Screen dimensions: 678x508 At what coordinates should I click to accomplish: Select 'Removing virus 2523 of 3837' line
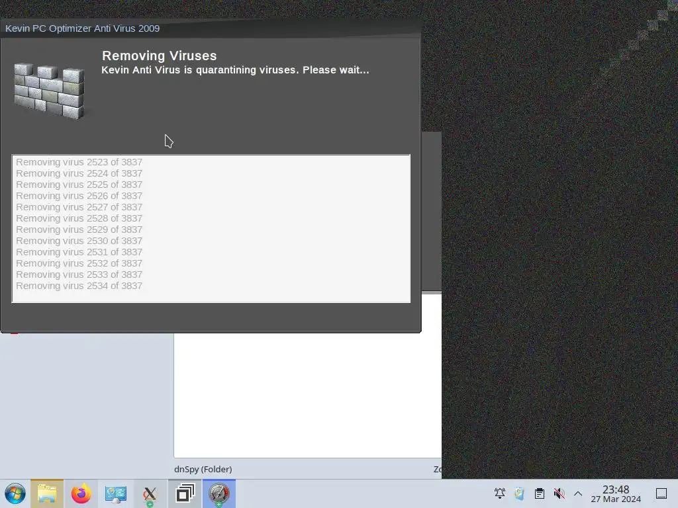pyautogui.click(x=79, y=162)
